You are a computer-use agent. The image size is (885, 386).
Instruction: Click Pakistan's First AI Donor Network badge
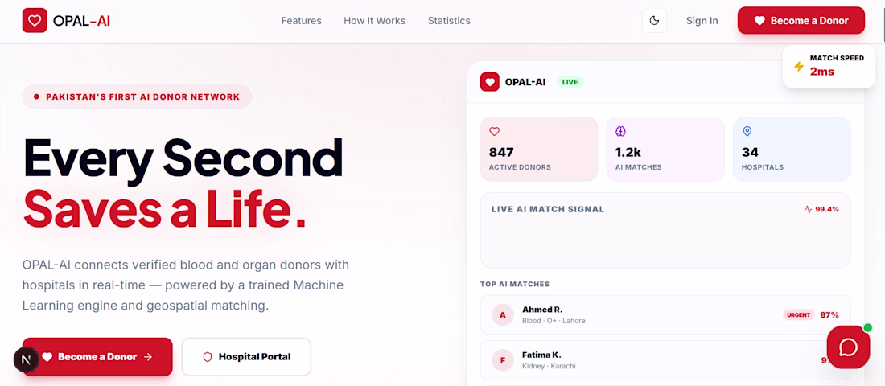point(137,96)
